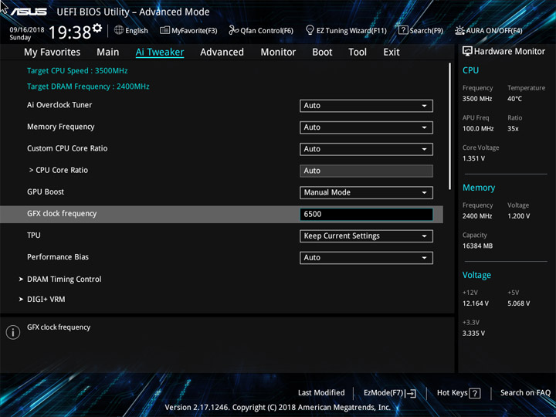Click Last Modified
The width and height of the screenshot is (556, 417).
(x=321, y=392)
